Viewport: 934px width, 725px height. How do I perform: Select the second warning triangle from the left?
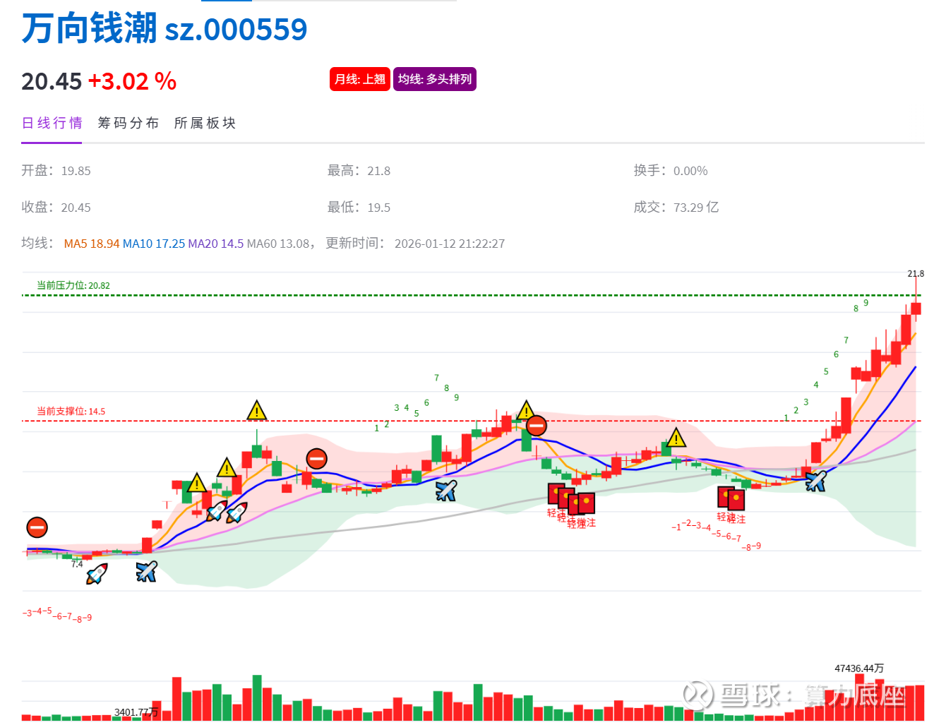pos(227,467)
